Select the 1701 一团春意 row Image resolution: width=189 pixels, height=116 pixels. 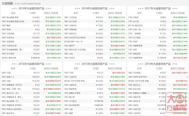coord(158,34)
